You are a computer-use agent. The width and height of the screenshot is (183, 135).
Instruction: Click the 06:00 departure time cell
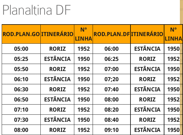point(112,49)
